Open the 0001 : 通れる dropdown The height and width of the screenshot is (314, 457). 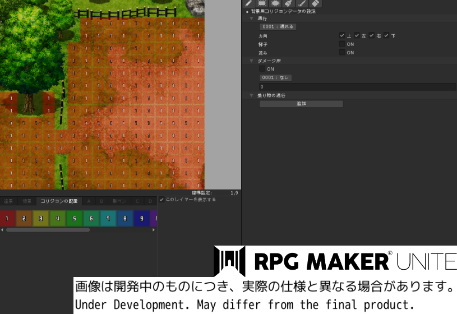point(278,26)
